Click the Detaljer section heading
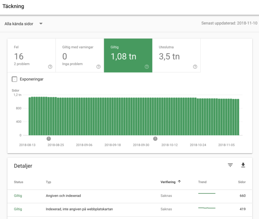 pos(23,166)
